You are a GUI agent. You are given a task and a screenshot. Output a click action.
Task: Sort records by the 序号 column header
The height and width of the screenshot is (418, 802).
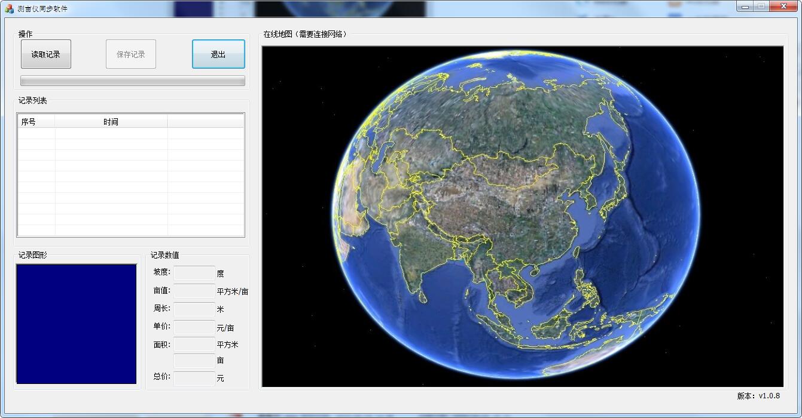tap(36, 122)
